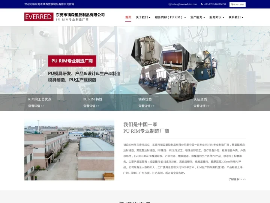Open 查看详情 under PU RIM 特性
270x203 pixels.
coord(91,106)
